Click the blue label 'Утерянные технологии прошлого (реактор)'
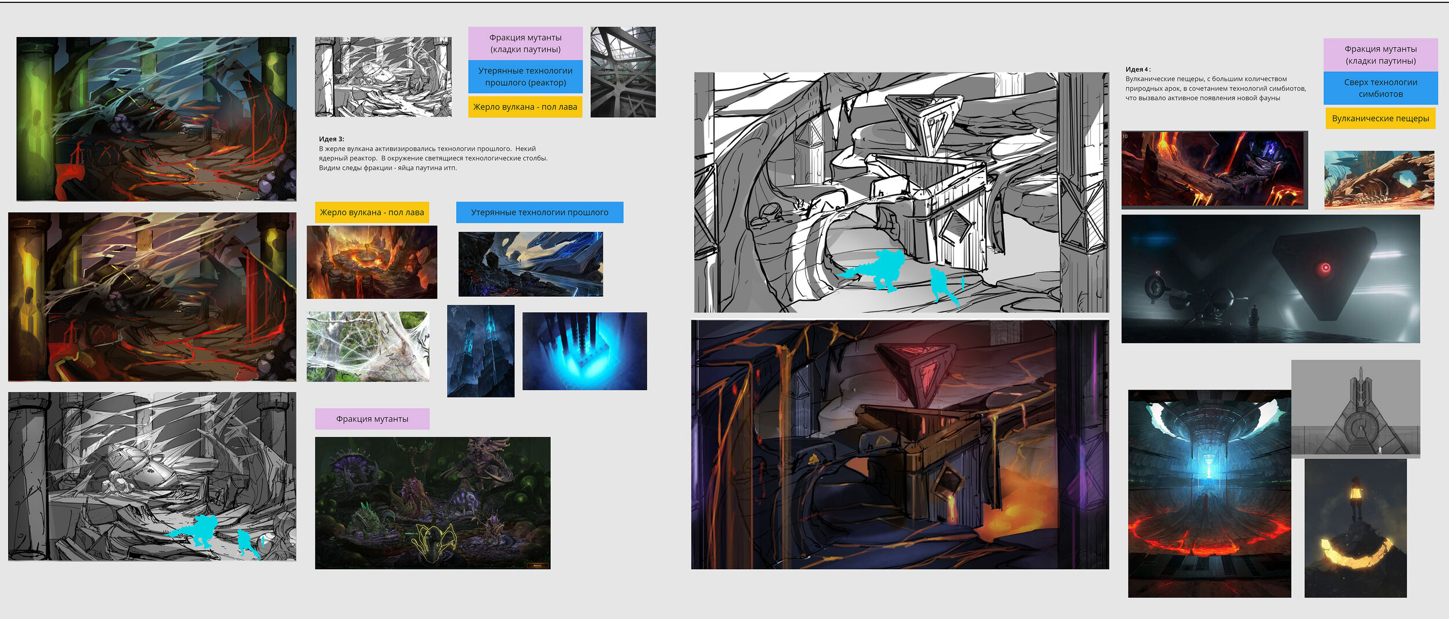This screenshot has width=1449, height=619. [x=526, y=77]
